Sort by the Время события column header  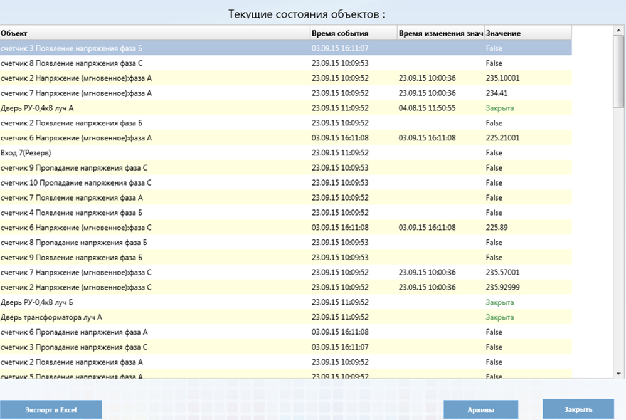coord(353,33)
